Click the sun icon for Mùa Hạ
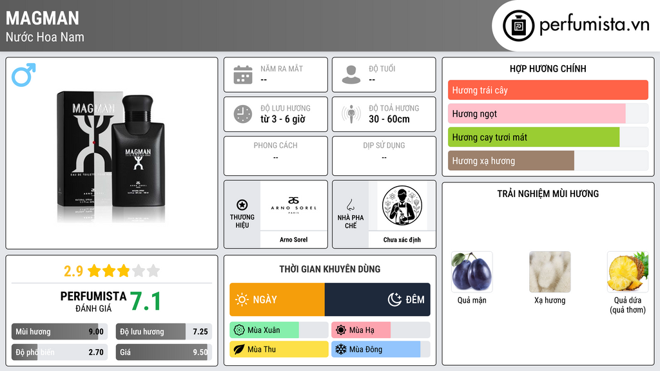The height and width of the screenshot is (371, 660). click(341, 330)
